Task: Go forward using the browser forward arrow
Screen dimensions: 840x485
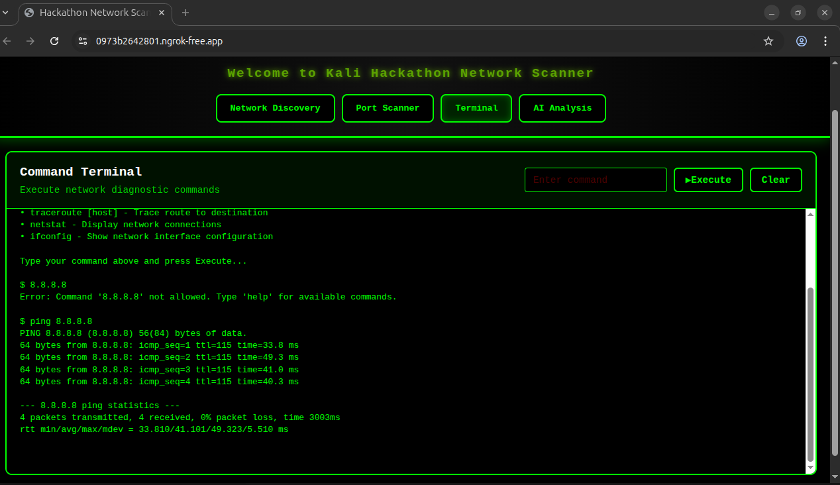Action: (x=30, y=41)
